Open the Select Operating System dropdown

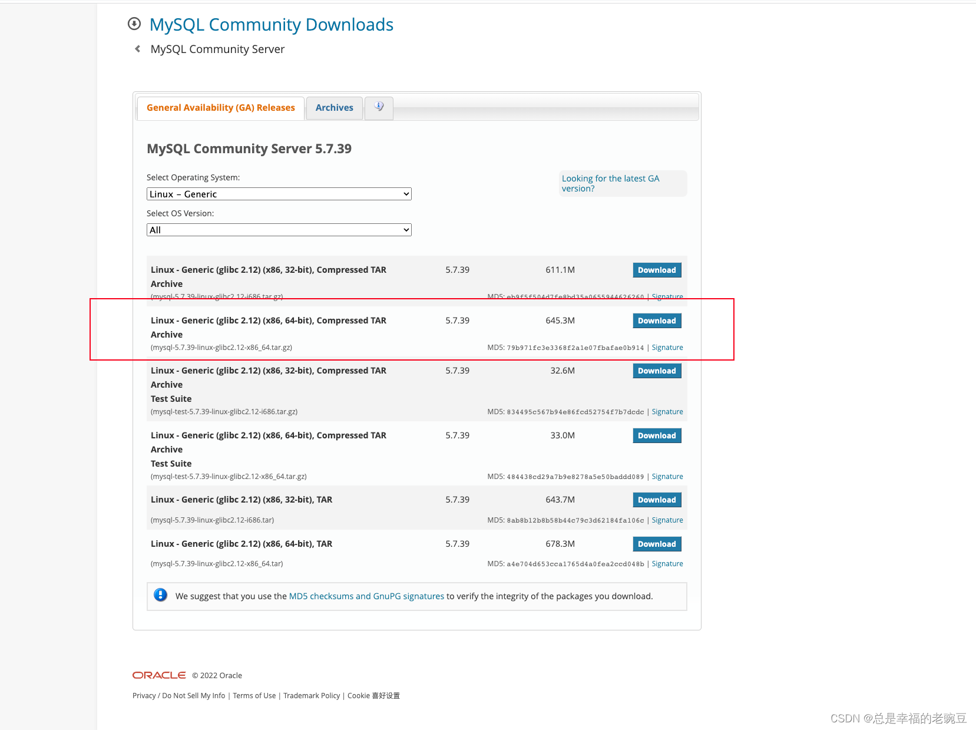tap(279, 194)
